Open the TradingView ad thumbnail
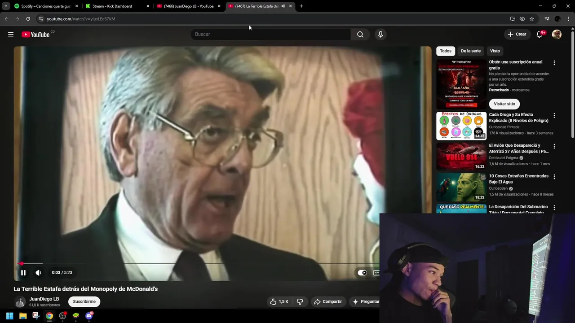Screen dimensions: 575x323 (461, 84)
